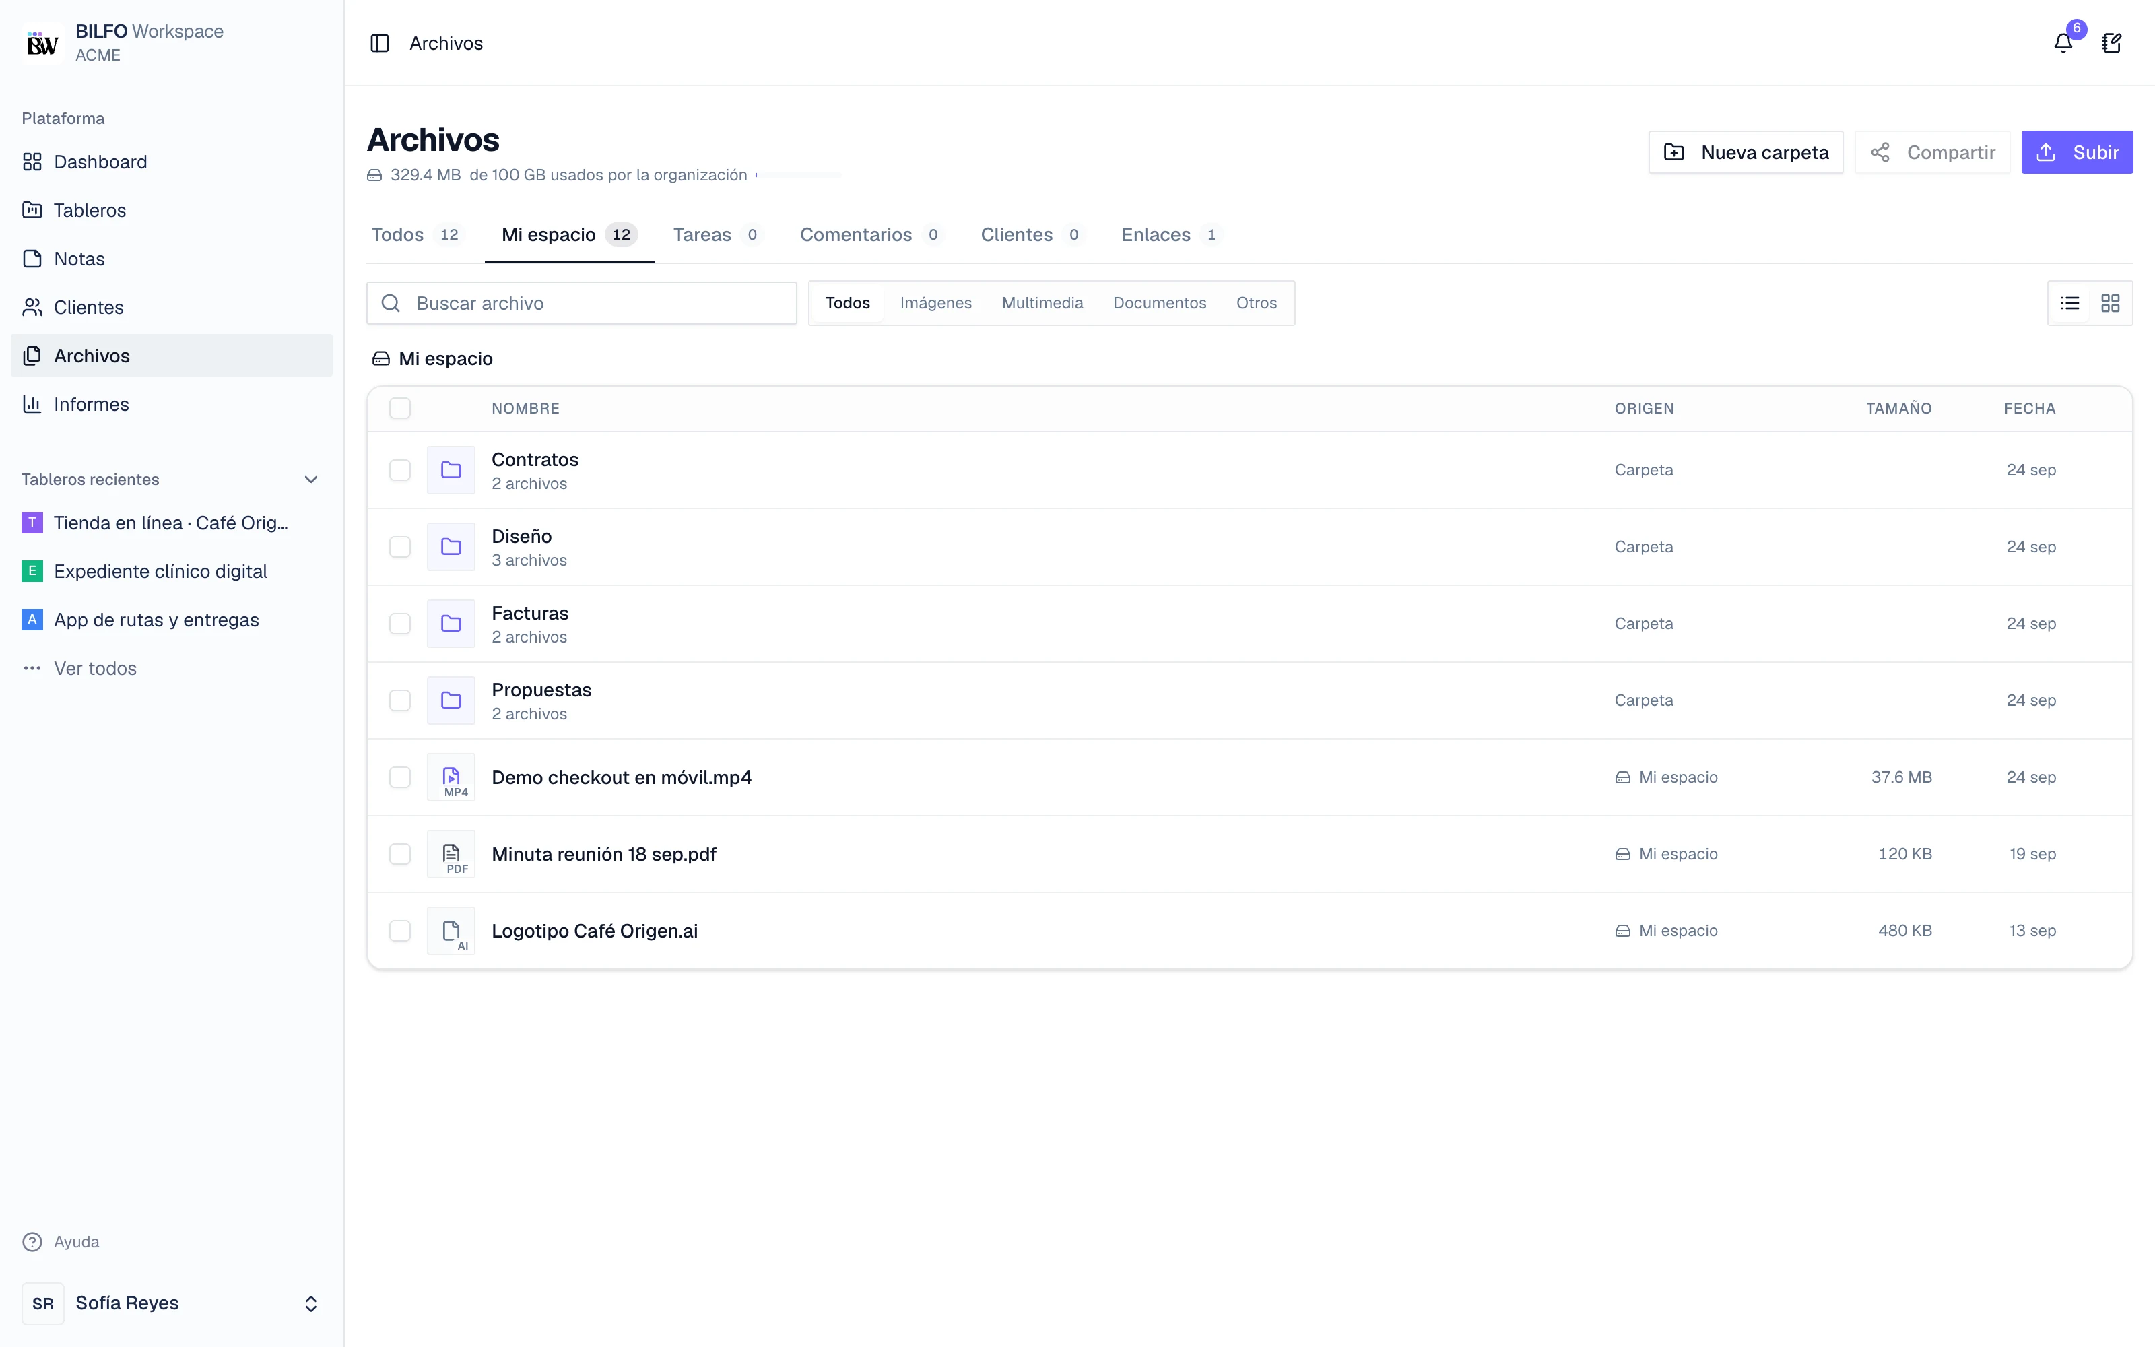
Task: Tick the checkbox for Logotipo Café Origen.ai
Action: point(400,930)
